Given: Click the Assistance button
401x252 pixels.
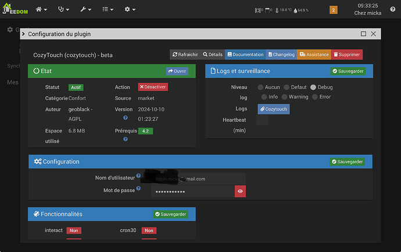Looking at the screenshot, I should (x=314, y=54).
